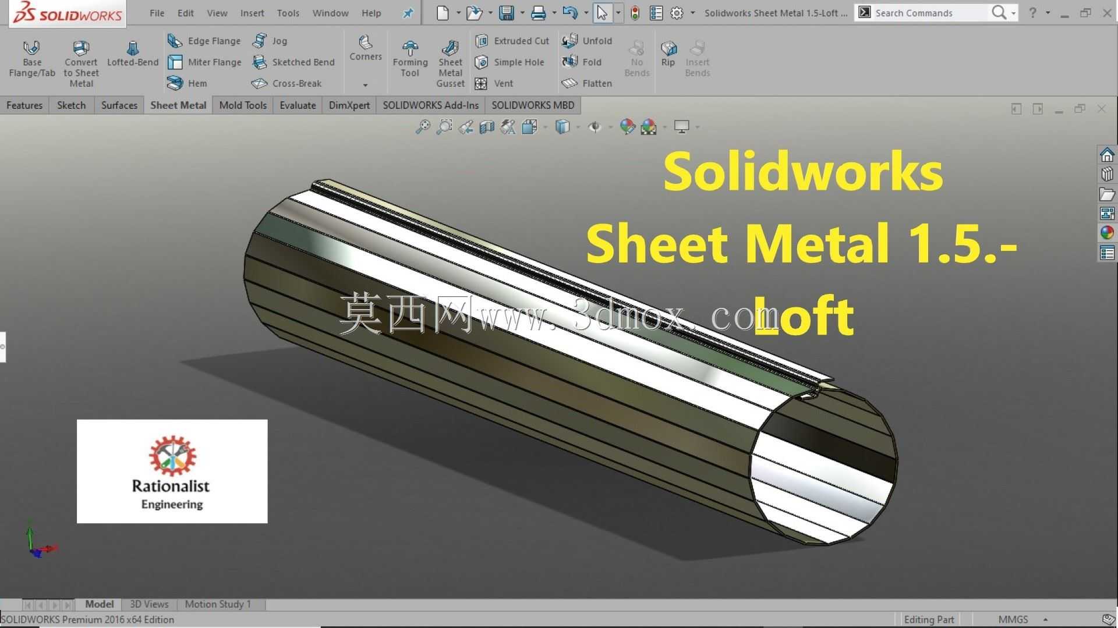Screen dimensions: 1118x628
Task: Open File Explorer task pane icon
Action: 1107,194
